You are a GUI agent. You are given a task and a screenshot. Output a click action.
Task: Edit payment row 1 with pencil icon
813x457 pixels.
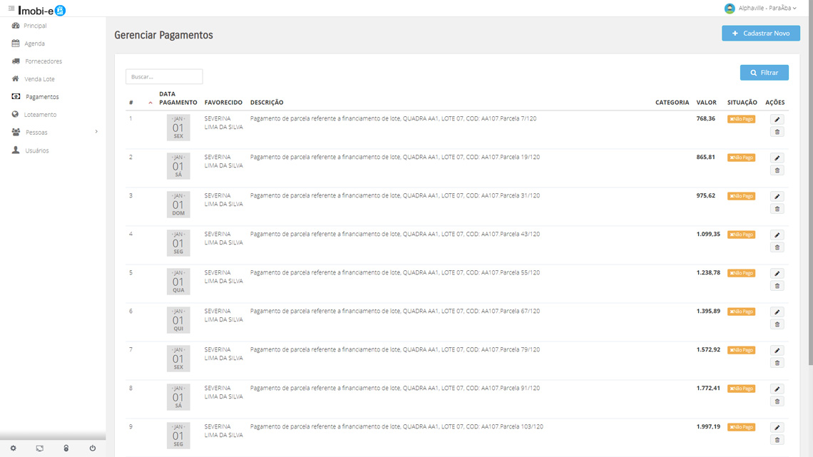(x=777, y=120)
